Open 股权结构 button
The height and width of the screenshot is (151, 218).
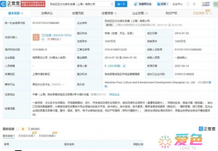34,129
